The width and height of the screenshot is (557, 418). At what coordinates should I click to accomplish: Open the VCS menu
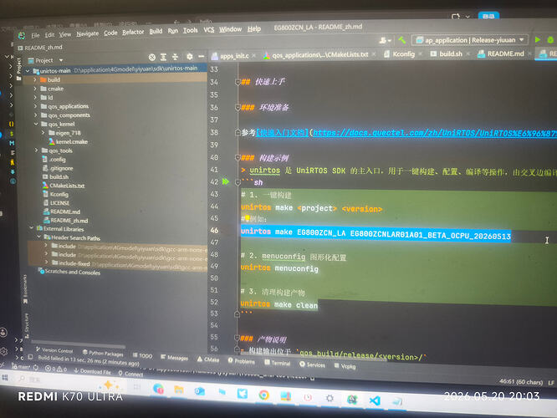coord(209,30)
